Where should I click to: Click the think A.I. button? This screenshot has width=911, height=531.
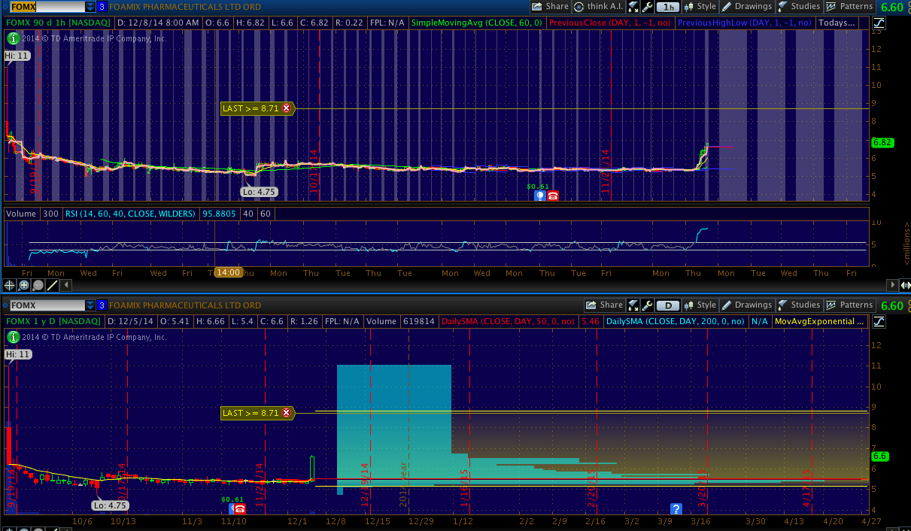(597, 7)
